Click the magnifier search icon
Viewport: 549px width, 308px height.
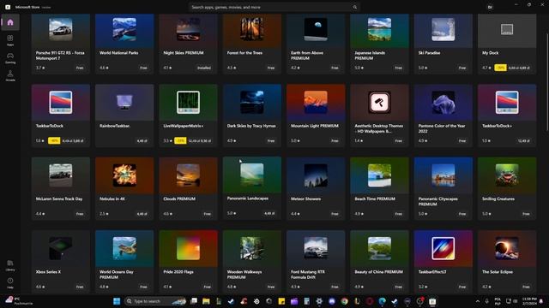pyautogui.click(x=354, y=7)
